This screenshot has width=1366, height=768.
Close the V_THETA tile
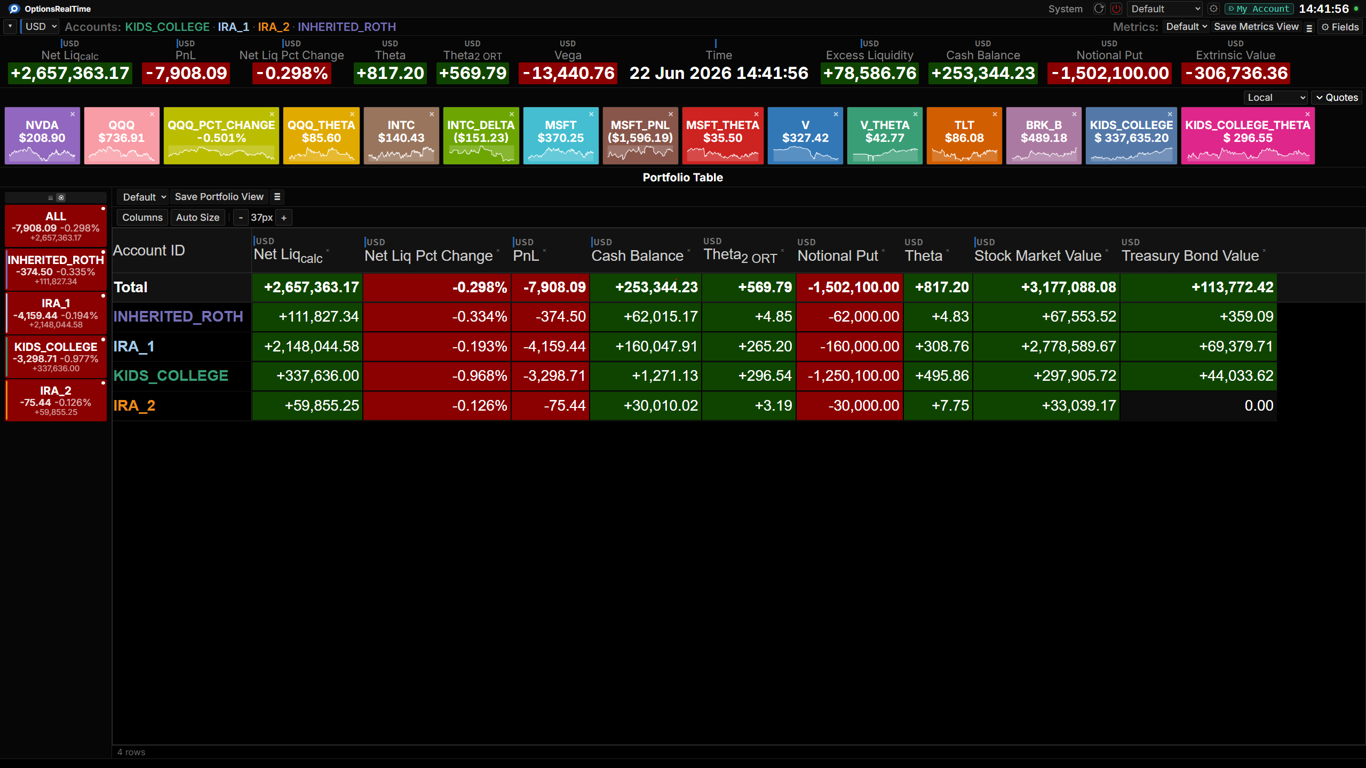pyautogui.click(x=915, y=114)
